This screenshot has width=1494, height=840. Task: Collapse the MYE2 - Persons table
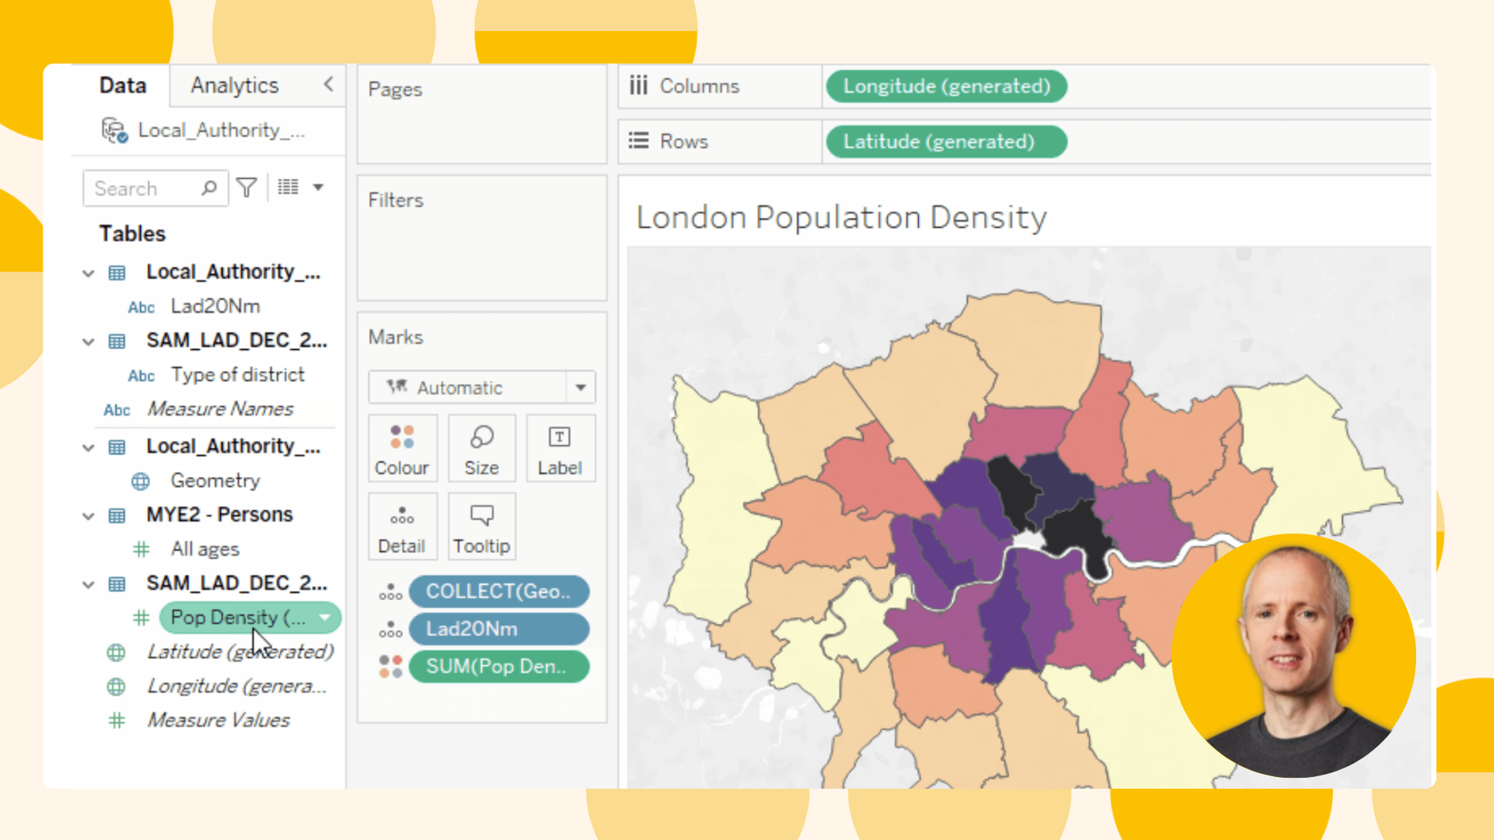pos(88,516)
